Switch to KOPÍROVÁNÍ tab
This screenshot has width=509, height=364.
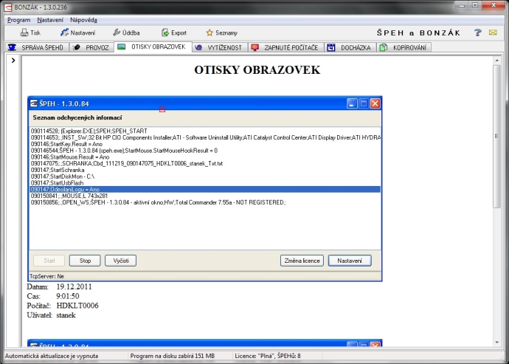click(404, 47)
